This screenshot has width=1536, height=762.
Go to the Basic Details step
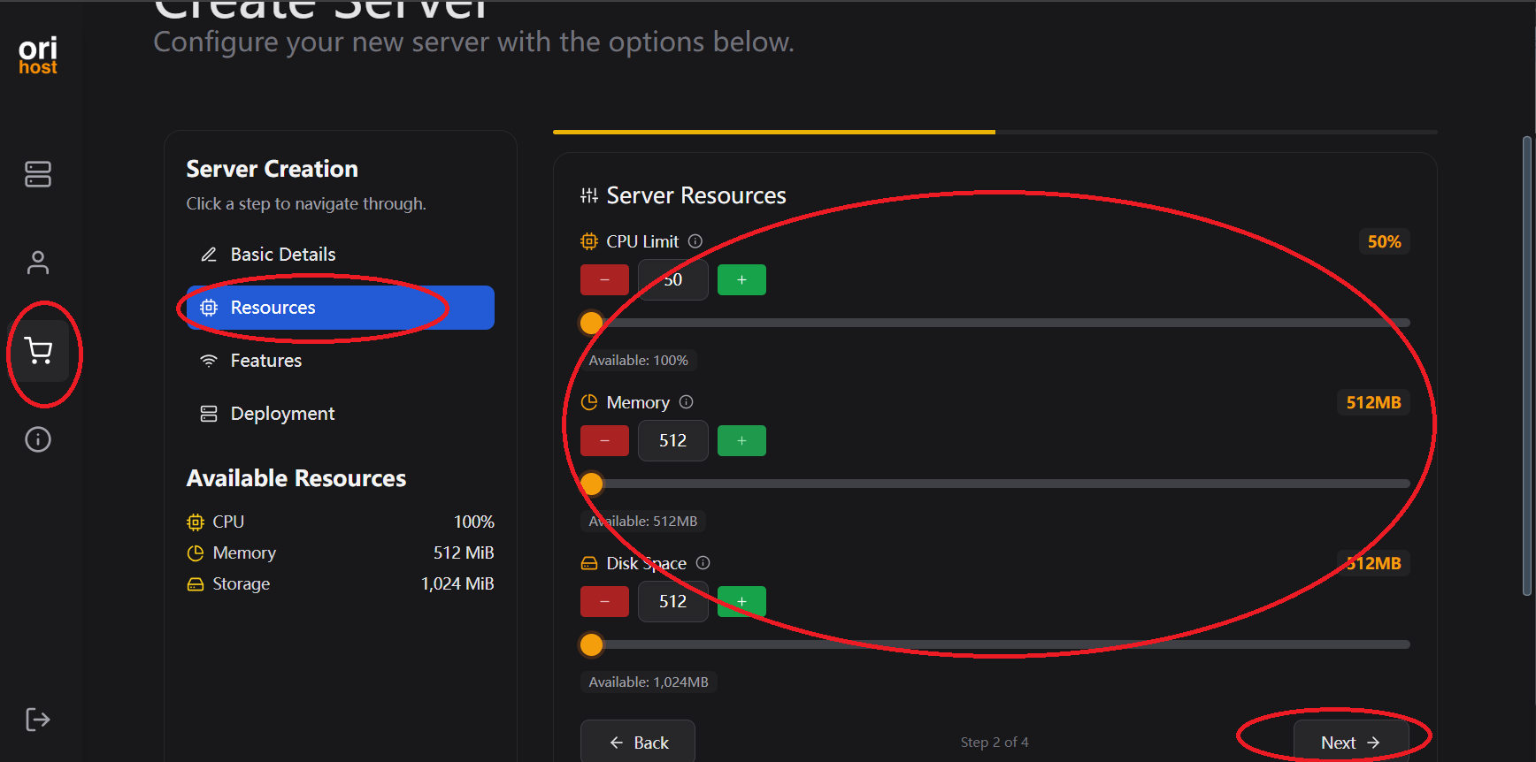(x=282, y=255)
